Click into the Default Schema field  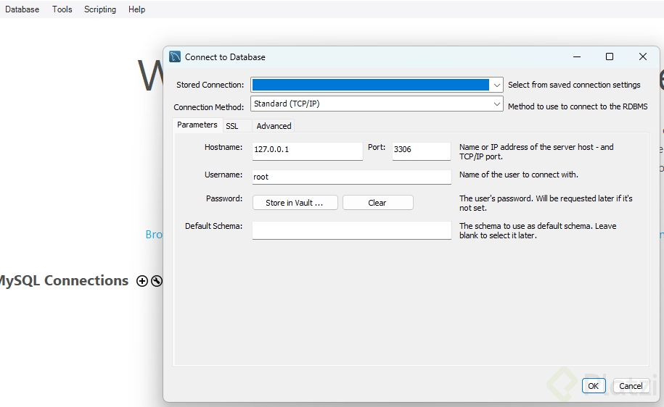351,230
